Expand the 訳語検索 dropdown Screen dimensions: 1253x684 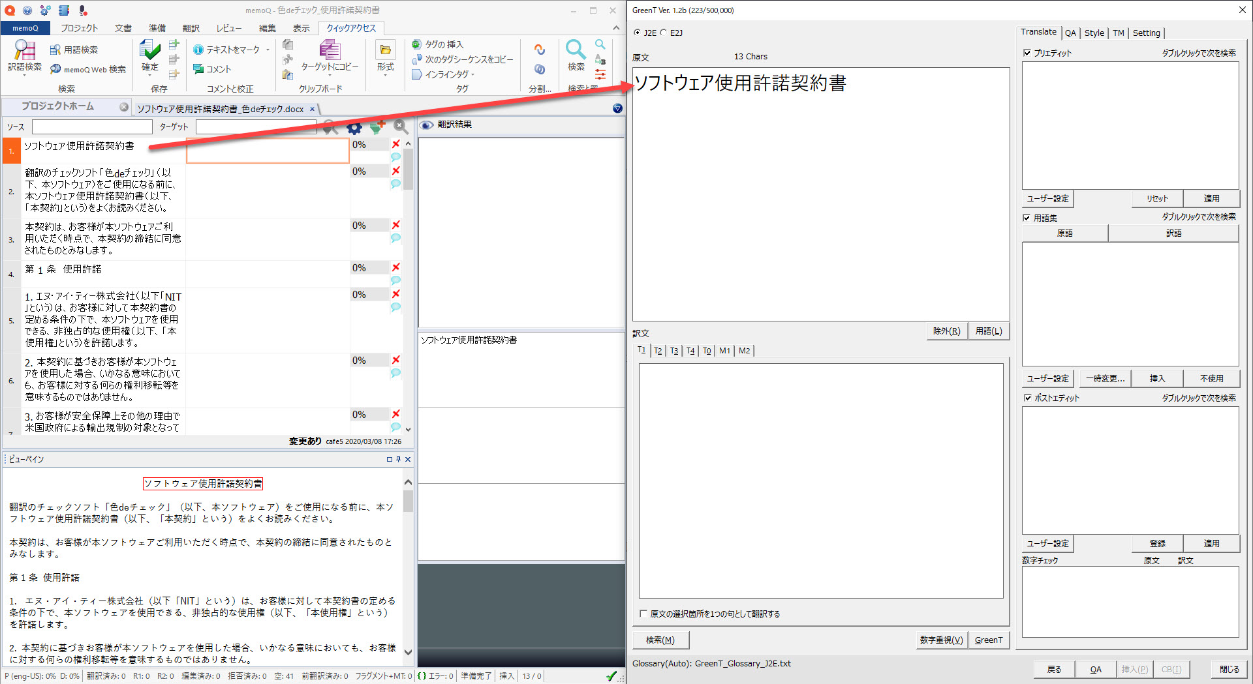point(25,76)
